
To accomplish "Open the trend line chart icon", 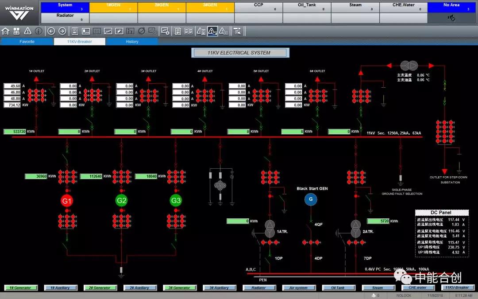I will 108,31.
